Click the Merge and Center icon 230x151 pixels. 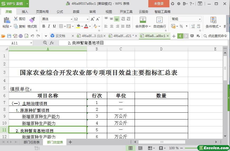[143, 20]
